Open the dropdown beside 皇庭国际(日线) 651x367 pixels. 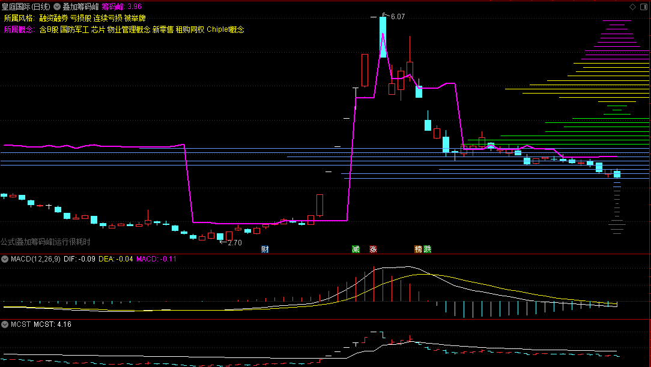57,7
